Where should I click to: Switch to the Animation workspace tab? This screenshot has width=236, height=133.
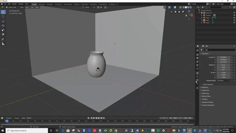pyautogui.click(x=85, y=4)
